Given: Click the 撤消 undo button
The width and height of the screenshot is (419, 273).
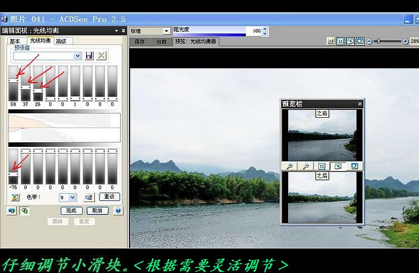Looking at the screenshot, I should (58, 222).
